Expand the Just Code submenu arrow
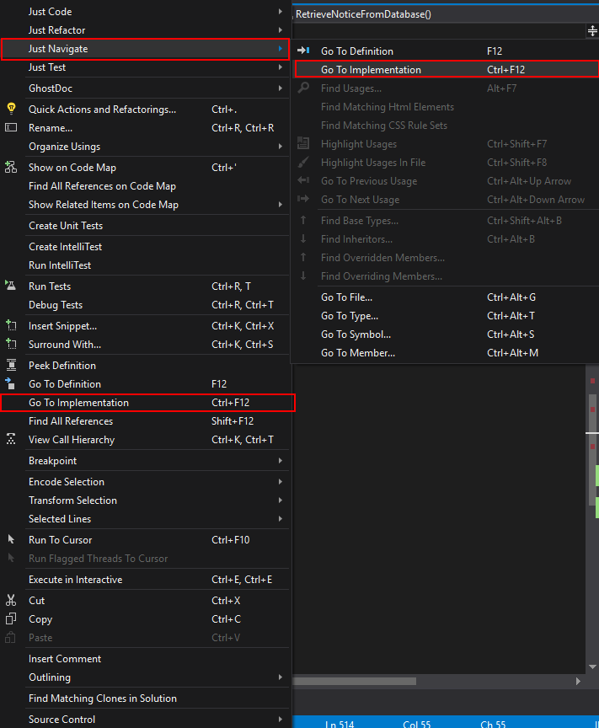Image resolution: width=599 pixels, height=728 pixels. tap(281, 12)
